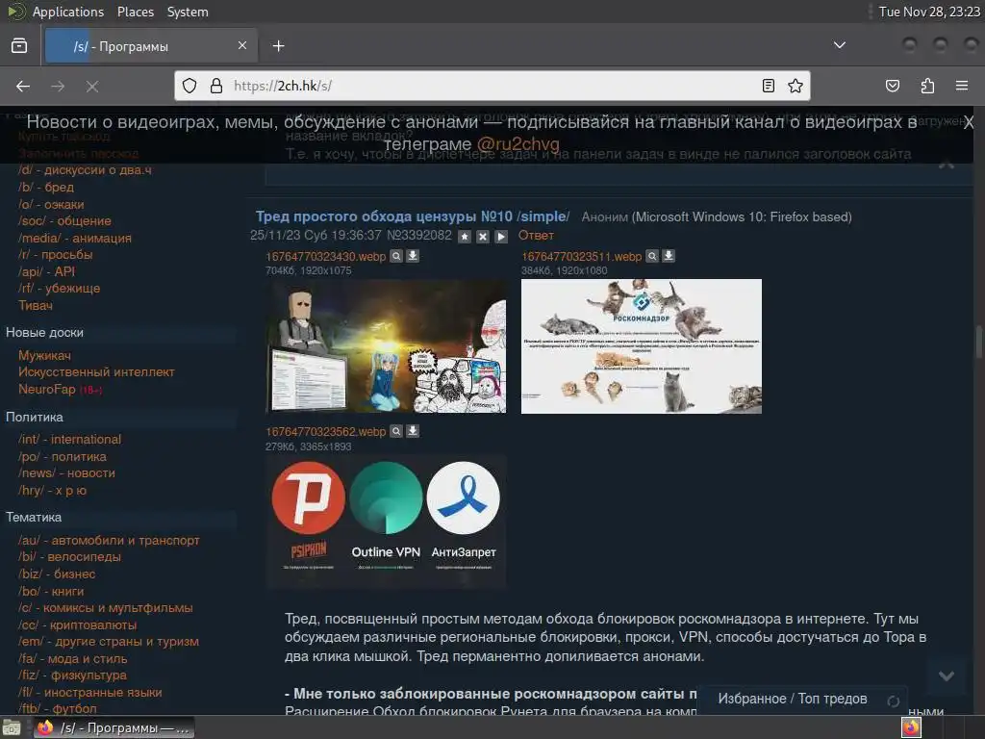The image size is (985, 739).
Task: Enlarge the anime collage thumbnail
Action: click(386, 346)
